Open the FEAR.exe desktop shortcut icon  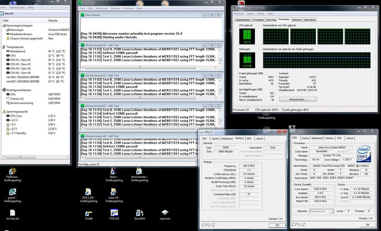pos(12,171)
